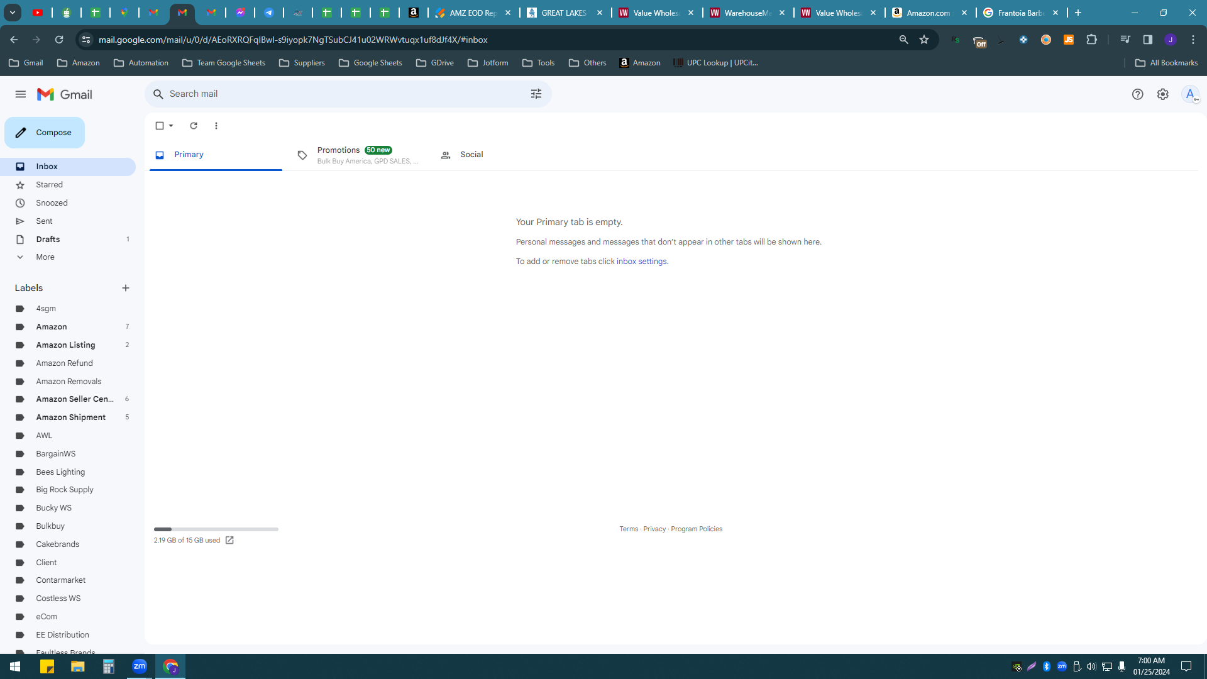This screenshot has width=1207, height=679.
Task: Open select dropdown arrow next to checkbox
Action: coord(171,126)
